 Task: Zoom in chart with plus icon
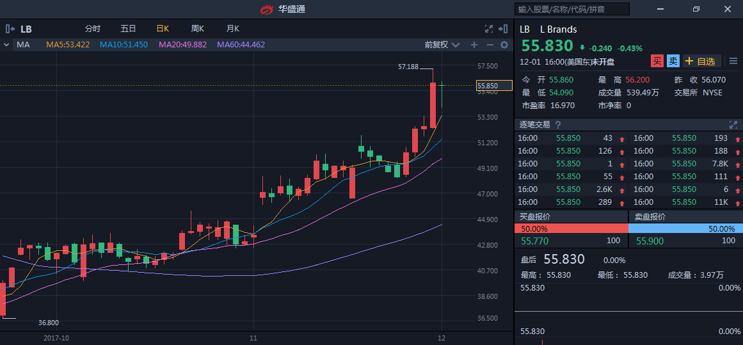[474, 45]
